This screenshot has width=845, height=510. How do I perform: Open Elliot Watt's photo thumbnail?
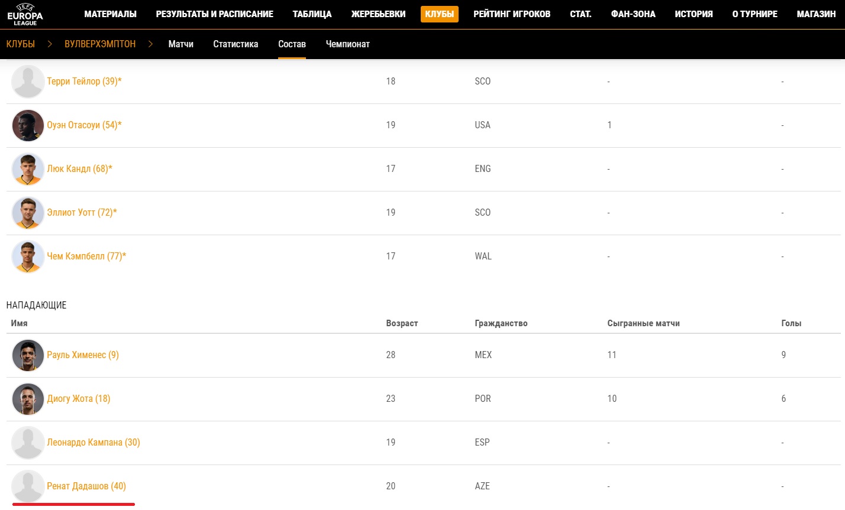pos(28,213)
